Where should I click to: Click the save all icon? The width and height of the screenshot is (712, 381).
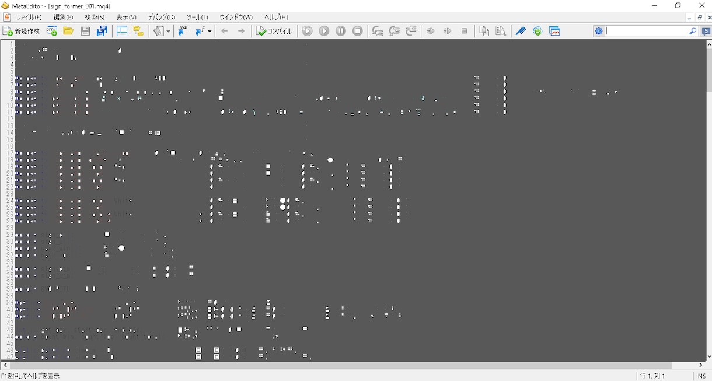point(102,31)
